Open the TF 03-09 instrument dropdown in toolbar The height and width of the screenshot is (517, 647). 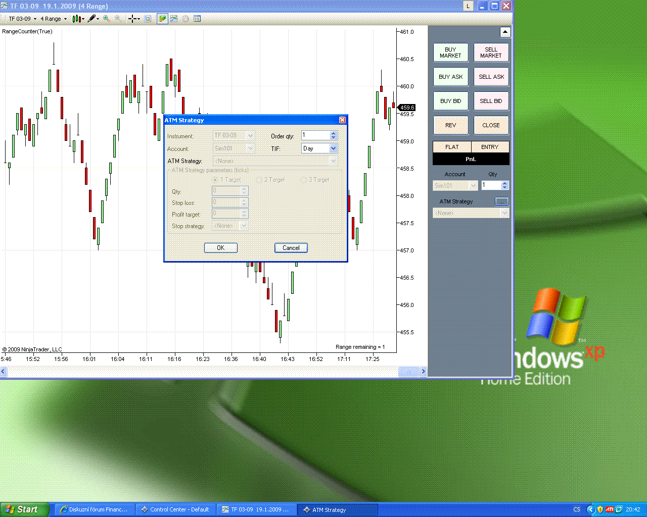pos(23,19)
